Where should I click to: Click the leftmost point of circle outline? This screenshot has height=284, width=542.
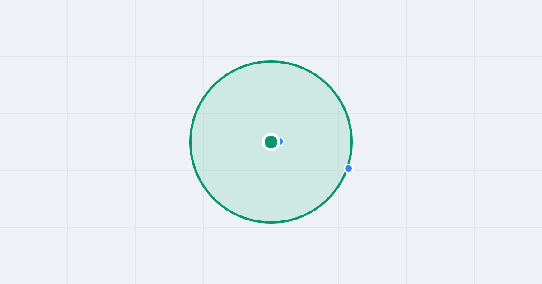(190, 142)
